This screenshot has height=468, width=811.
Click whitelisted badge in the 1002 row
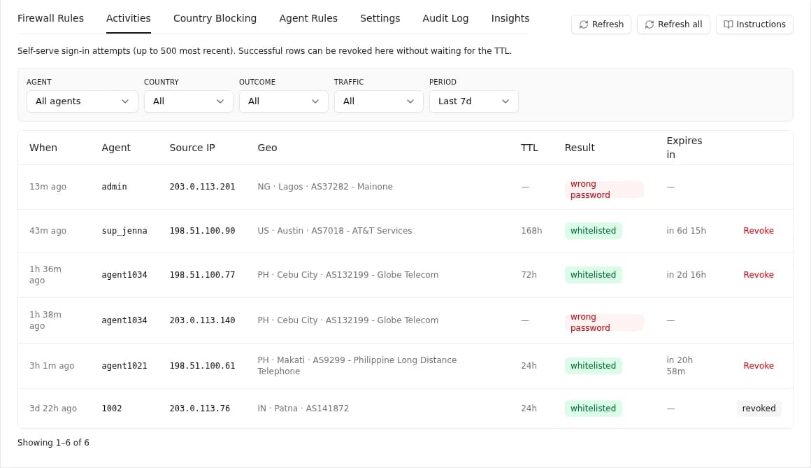[x=593, y=409]
